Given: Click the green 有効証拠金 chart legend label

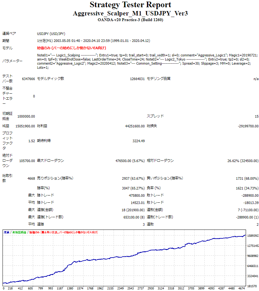Looking at the screenshot, I should click(19, 232).
